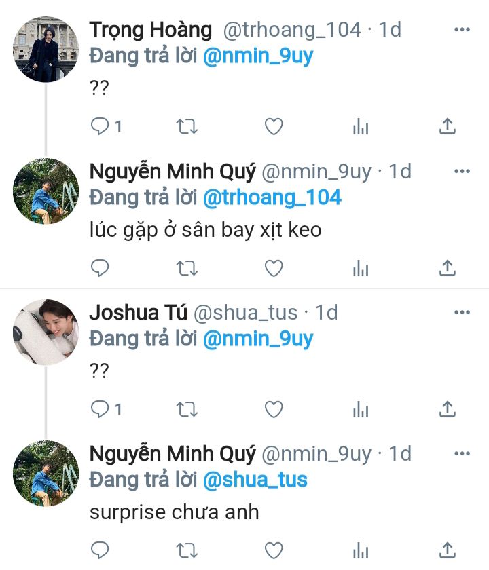Go to Joshua Tú's profile by name
This screenshot has width=489, height=570.
click(137, 313)
